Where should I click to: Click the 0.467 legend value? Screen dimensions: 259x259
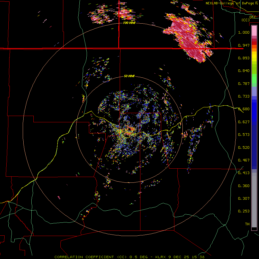[x=244, y=160]
